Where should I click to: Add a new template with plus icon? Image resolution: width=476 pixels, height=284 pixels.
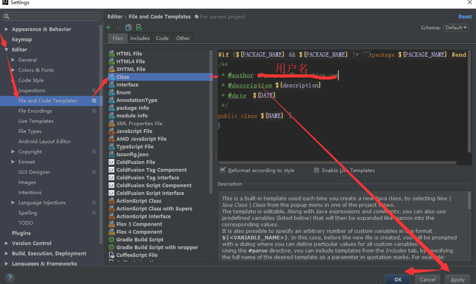tap(108, 28)
